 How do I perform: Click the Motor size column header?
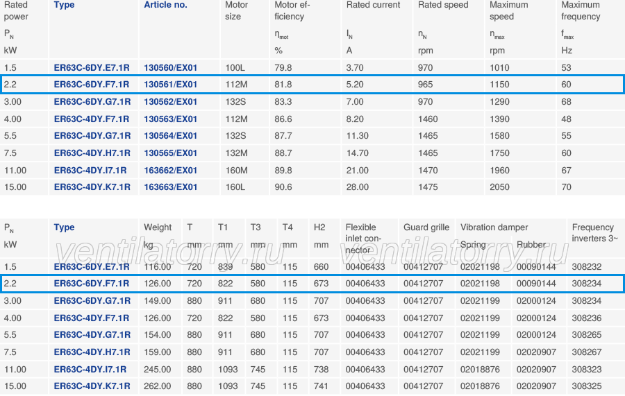(236, 10)
